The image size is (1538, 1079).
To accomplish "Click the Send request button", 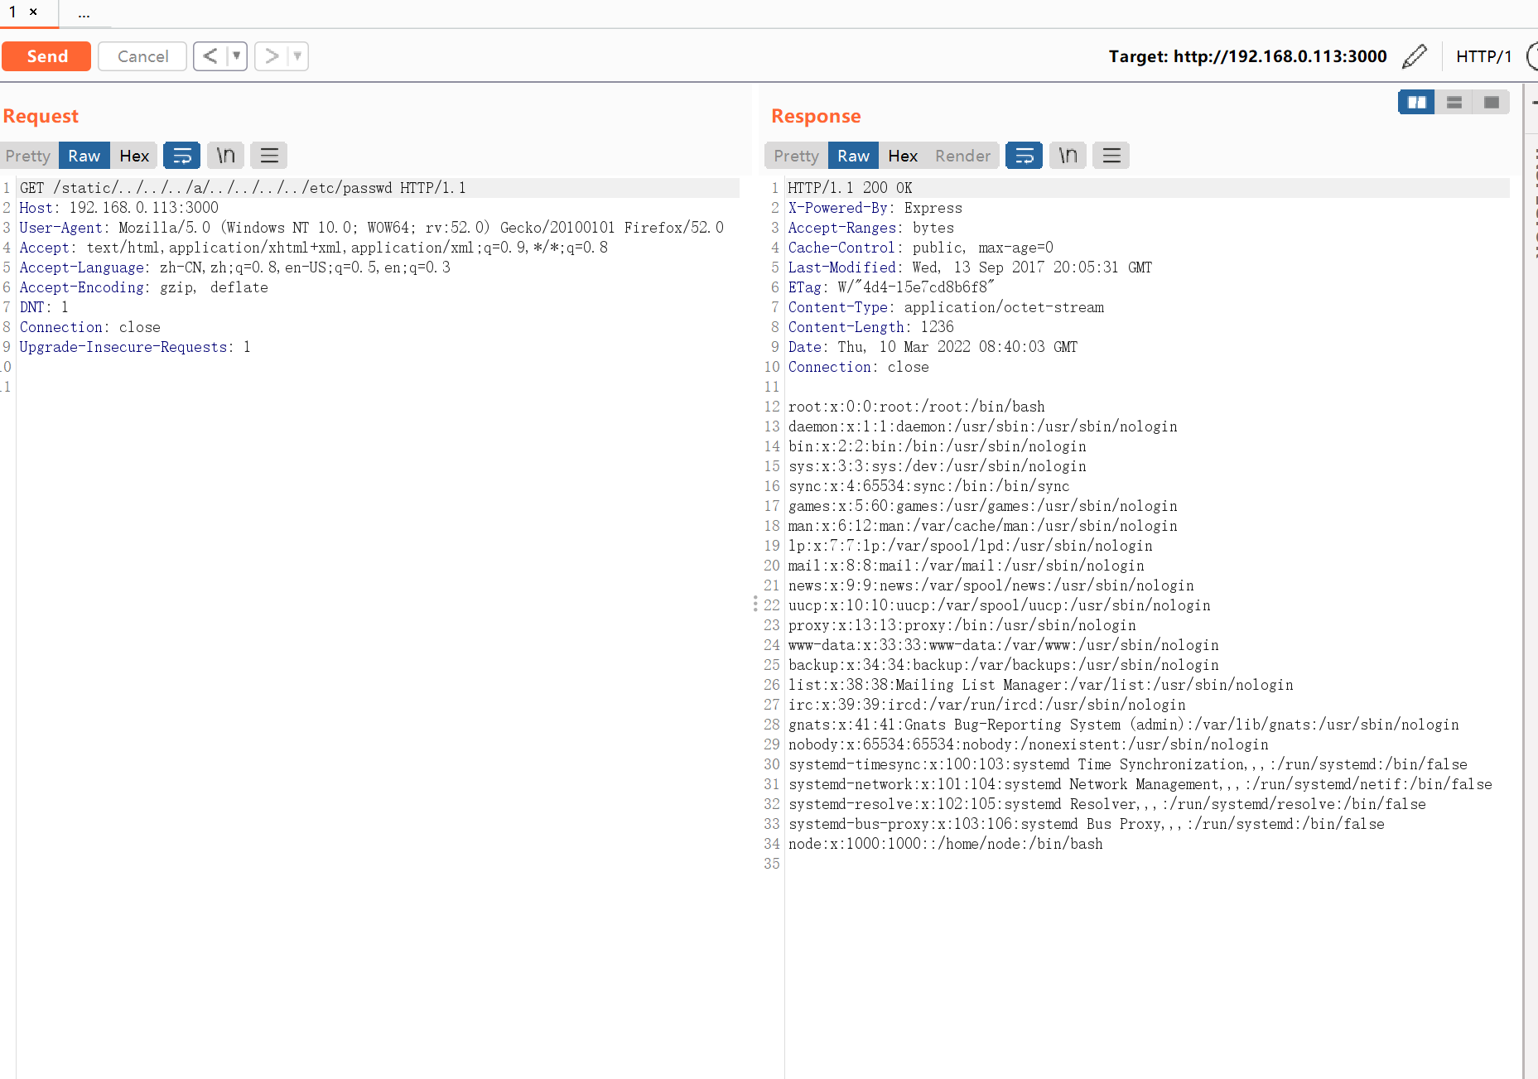I will (46, 56).
